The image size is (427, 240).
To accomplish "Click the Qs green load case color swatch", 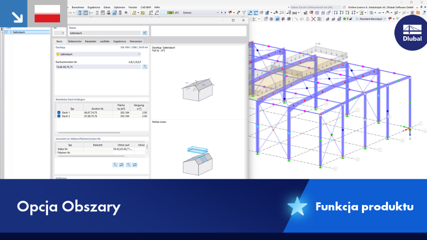I will [170, 12].
